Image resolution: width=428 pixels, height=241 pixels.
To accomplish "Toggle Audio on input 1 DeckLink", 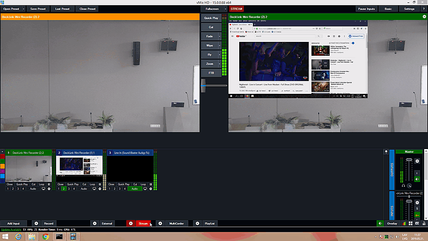I will point(33,189).
